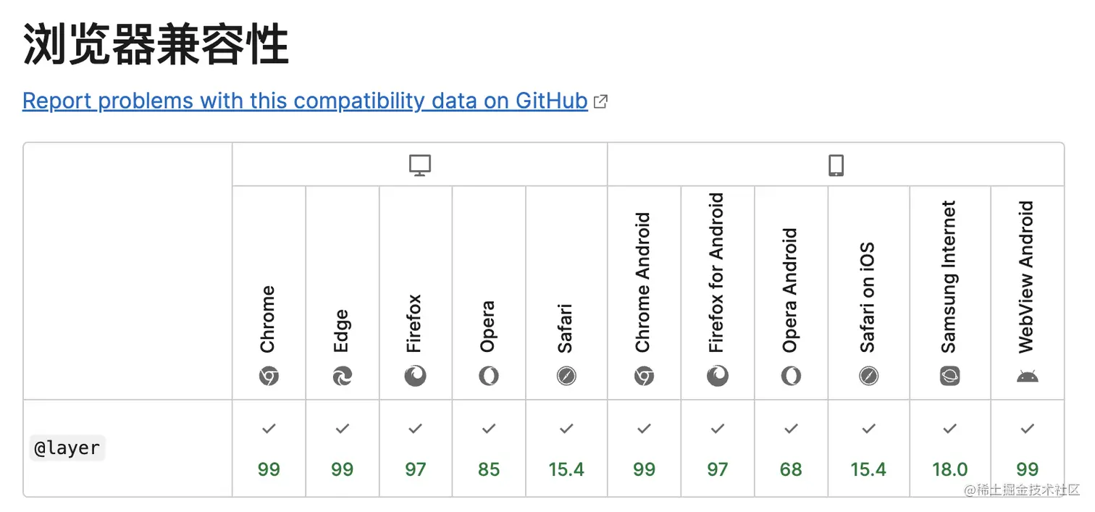Click the Edge browser logo icon
Viewport: 1095px width, 512px height.
pos(342,376)
